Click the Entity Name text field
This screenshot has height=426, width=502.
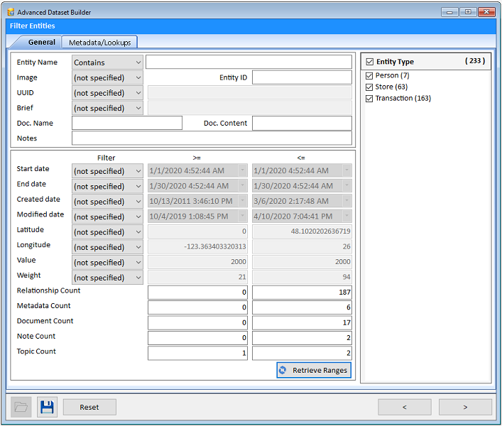click(249, 62)
